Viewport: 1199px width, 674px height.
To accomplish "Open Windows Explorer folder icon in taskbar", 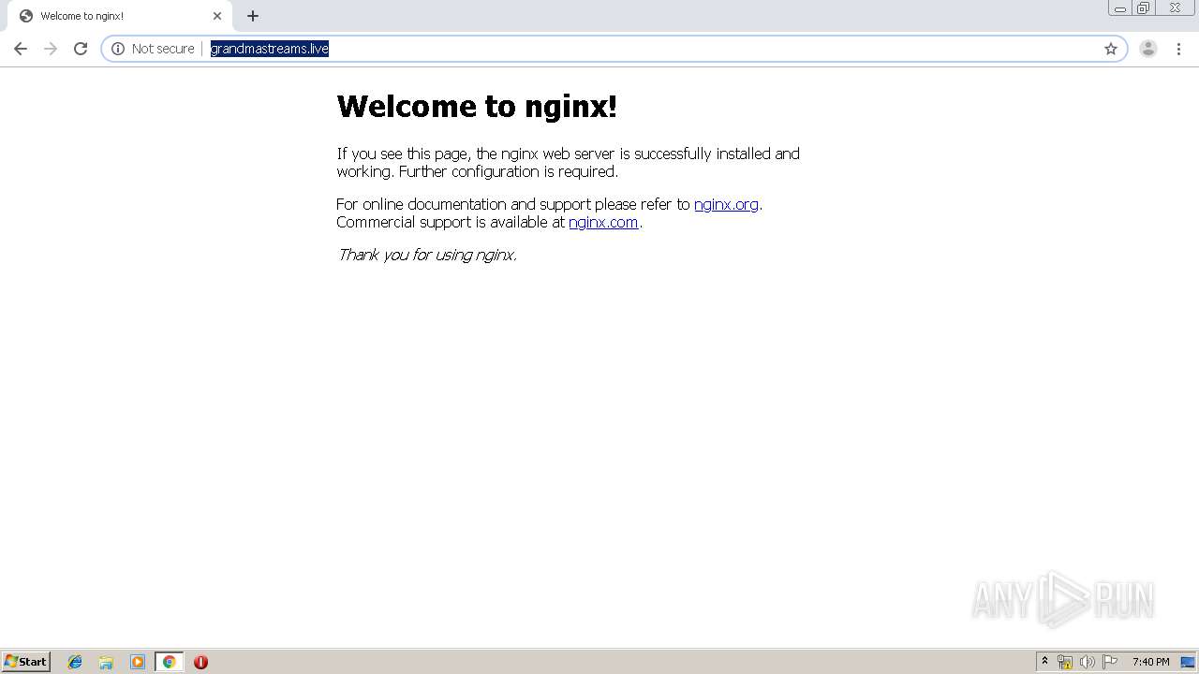I will (x=106, y=662).
